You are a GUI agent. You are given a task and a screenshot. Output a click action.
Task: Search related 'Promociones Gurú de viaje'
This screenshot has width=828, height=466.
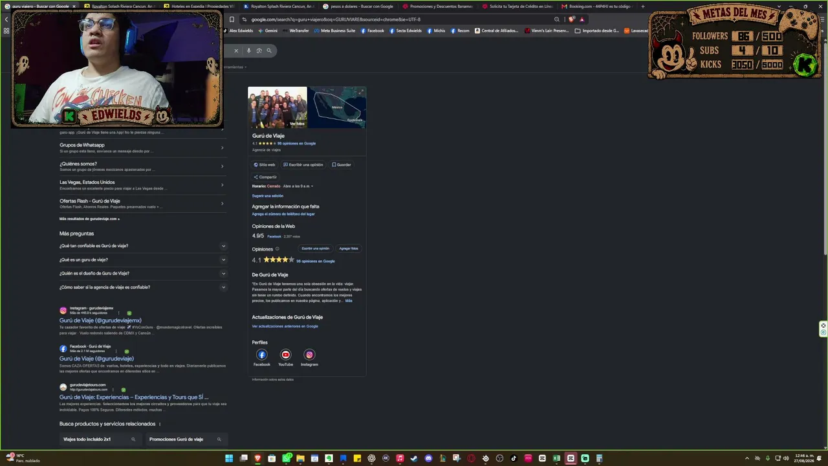coord(185,439)
